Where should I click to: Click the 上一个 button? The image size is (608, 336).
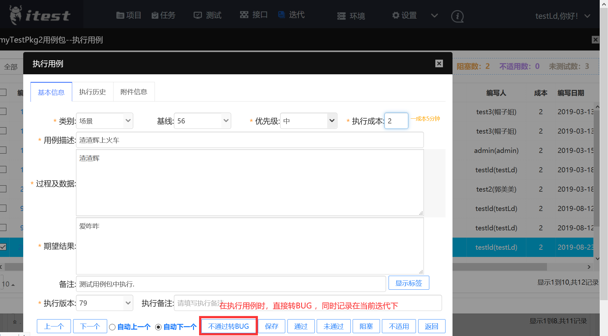tap(54, 326)
